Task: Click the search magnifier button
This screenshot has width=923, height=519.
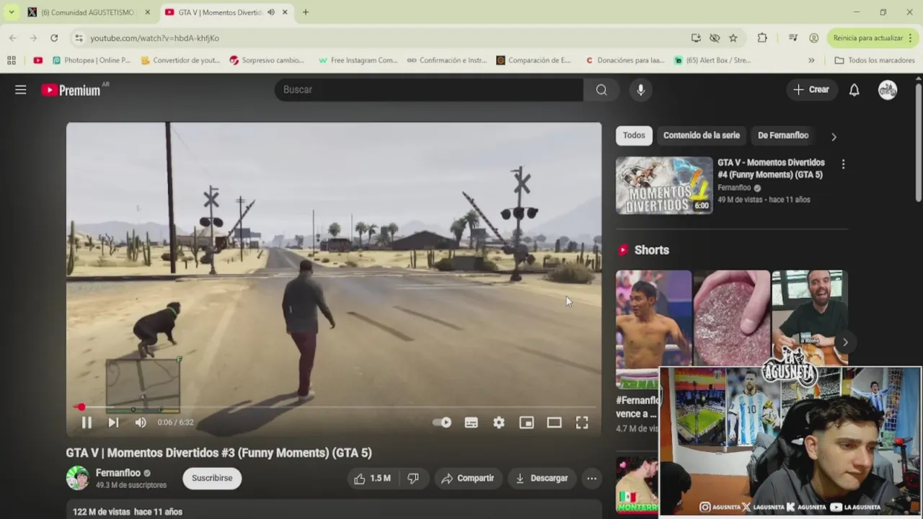Action: click(x=601, y=89)
